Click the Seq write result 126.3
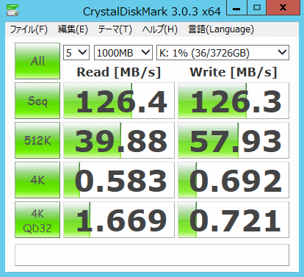The width and height of the screenshot is (304, 277). [234, 101]
